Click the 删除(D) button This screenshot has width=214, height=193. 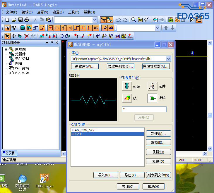coord(158,152)
